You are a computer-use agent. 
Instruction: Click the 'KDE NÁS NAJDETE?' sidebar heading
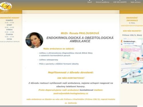click(x=132, y=31)
